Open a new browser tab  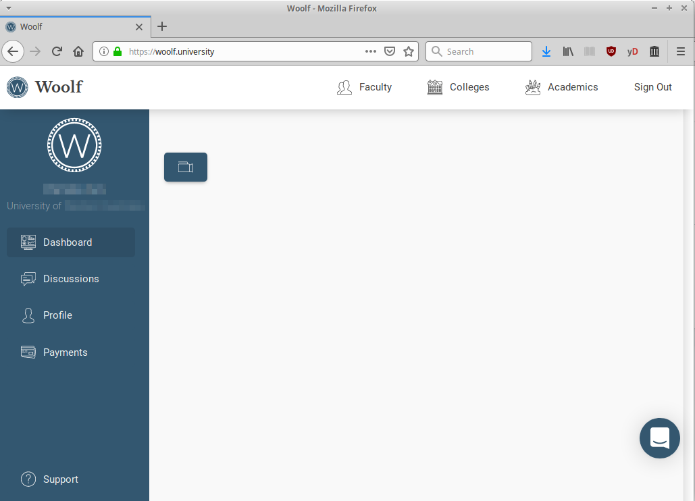point(162,26)
